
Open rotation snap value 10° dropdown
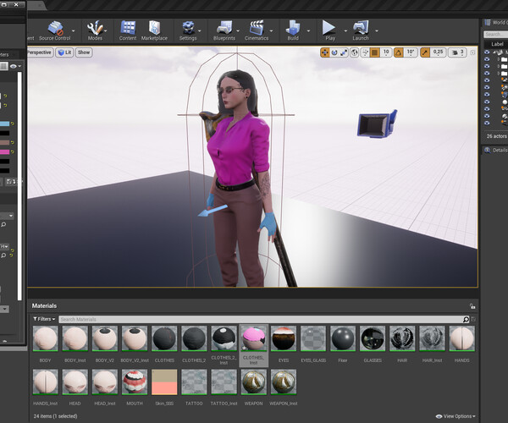[411, 52]
